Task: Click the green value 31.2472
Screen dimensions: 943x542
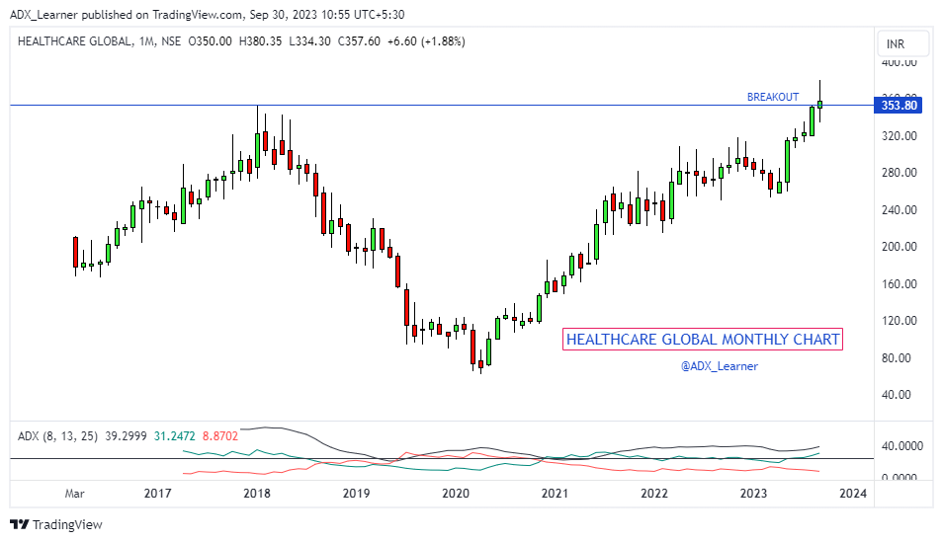Action: click(174, 436)
